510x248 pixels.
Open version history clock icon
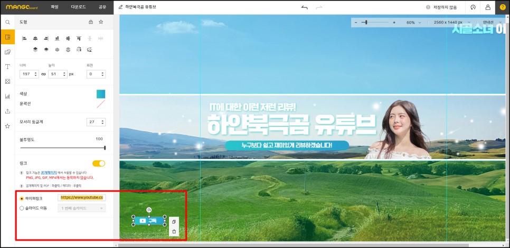473,7
